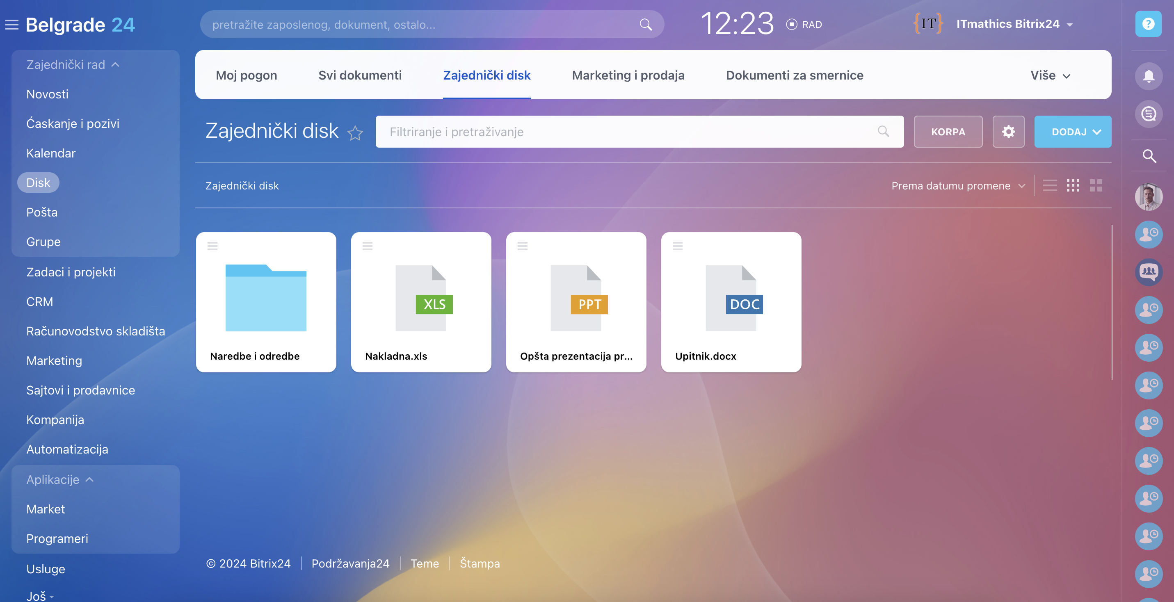Image resolution: width=1174 pixels, height=602 pixels.
Task: Expand the ITmathics Bitrix24 user menu
Action: pos(1014,24)
